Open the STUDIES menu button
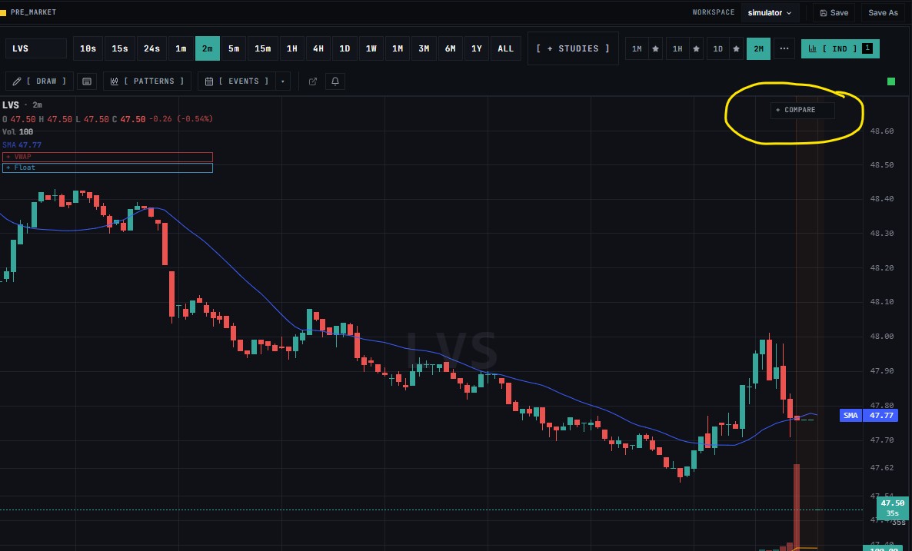This screenshot has height=551, width=912. pyautogui.click(x=573, y=49)
